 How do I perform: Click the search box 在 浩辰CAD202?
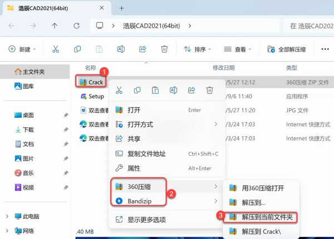coord(308,26)
